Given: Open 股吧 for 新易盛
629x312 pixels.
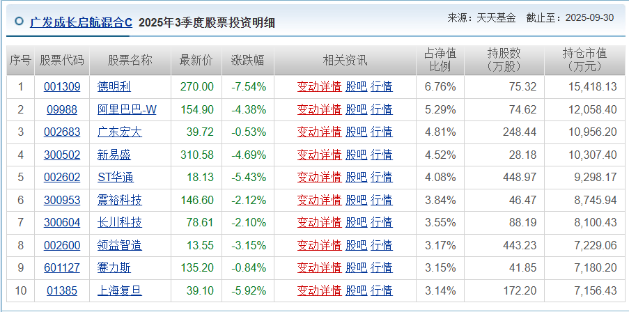Looking at the screenshot, I should (356, 155).
